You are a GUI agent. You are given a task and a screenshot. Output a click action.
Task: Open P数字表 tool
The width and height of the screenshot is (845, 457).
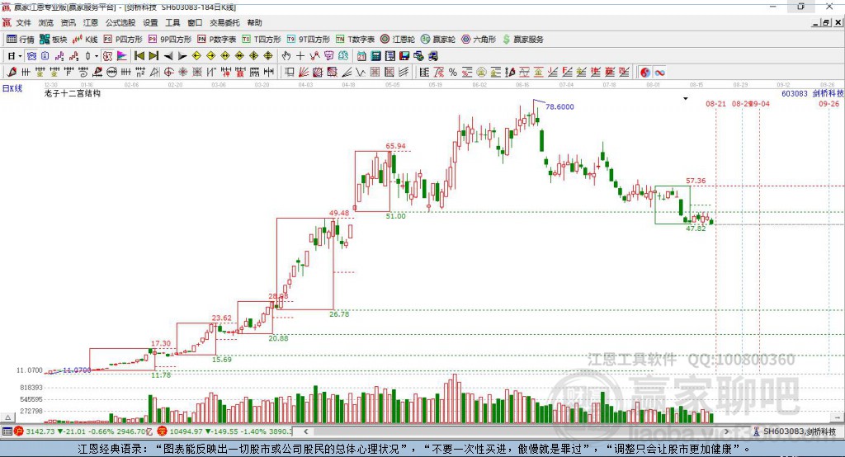[217, 40]
